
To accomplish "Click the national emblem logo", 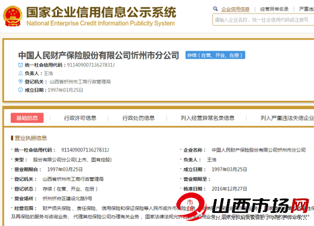I will 13,16.
